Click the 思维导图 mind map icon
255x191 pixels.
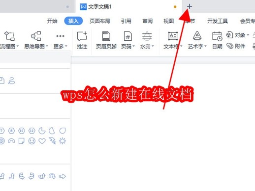tap(36, 36)
